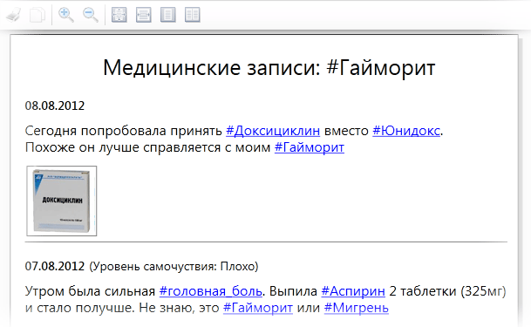Click the title Медицинские записи: #Гайморит

(269, 68)
